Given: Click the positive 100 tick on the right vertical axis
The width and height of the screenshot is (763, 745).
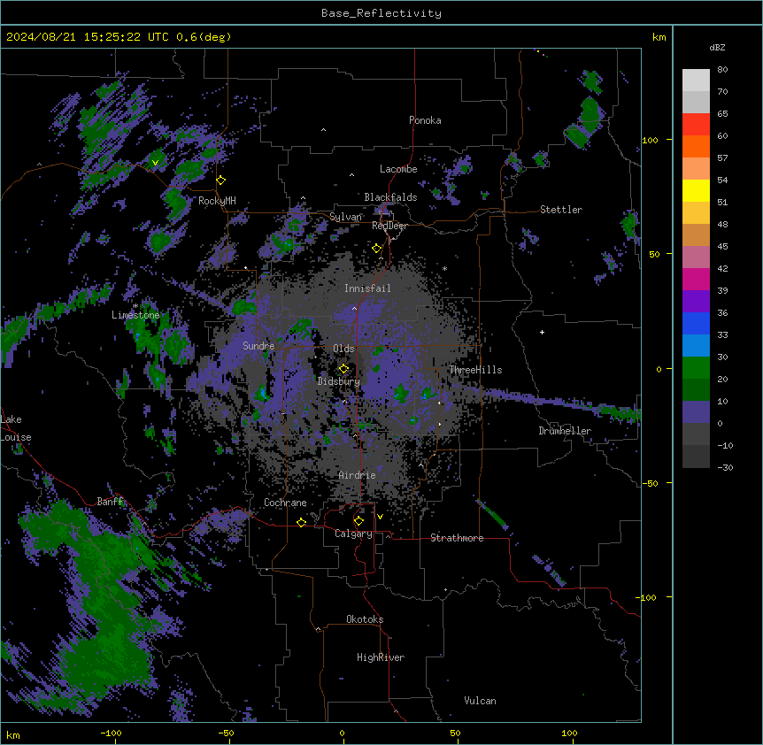Looking at the screenshot, I should coord(650,140).
